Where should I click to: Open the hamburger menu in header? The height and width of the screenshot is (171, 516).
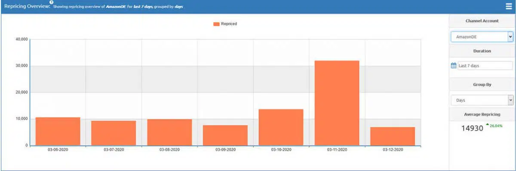click(x=509, y=6)
